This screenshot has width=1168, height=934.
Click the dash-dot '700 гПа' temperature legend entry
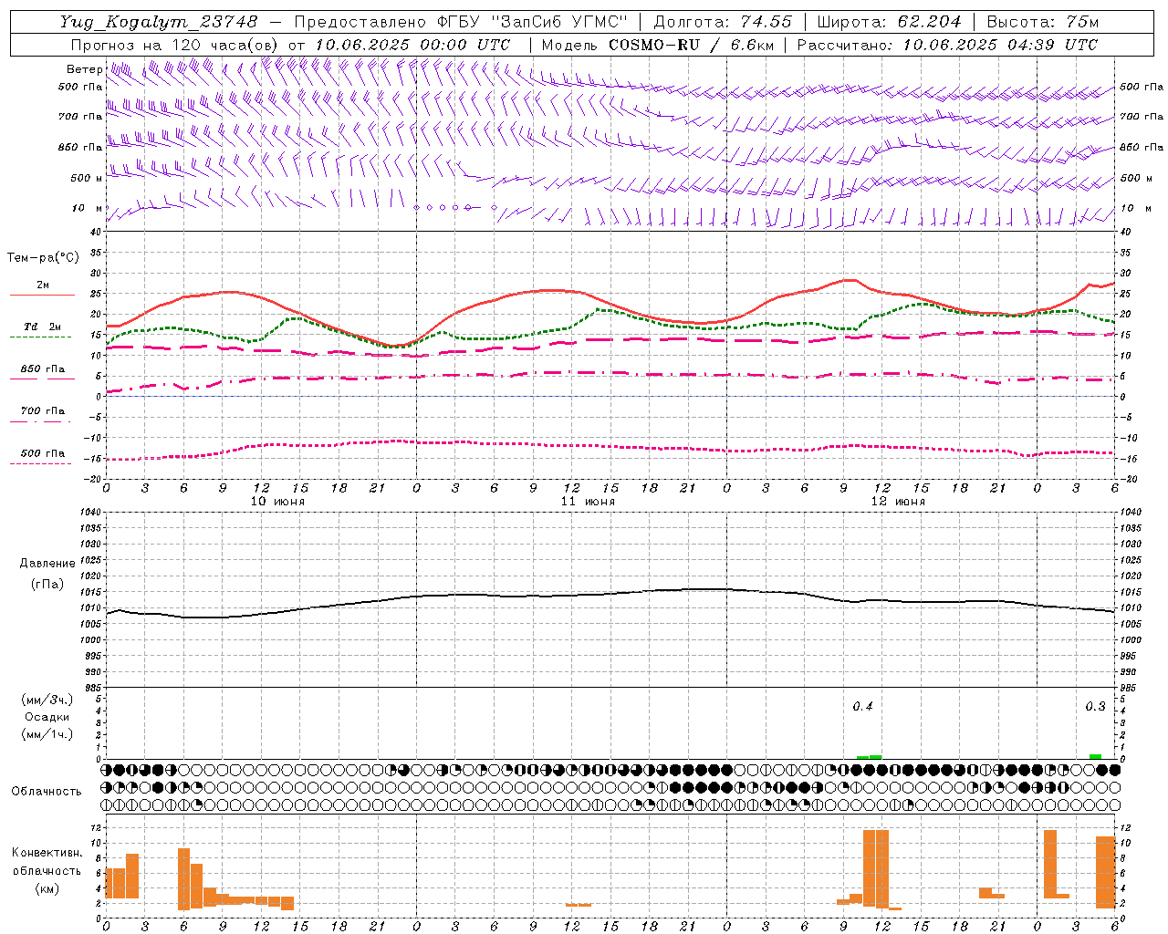click(x=42, y=411)
